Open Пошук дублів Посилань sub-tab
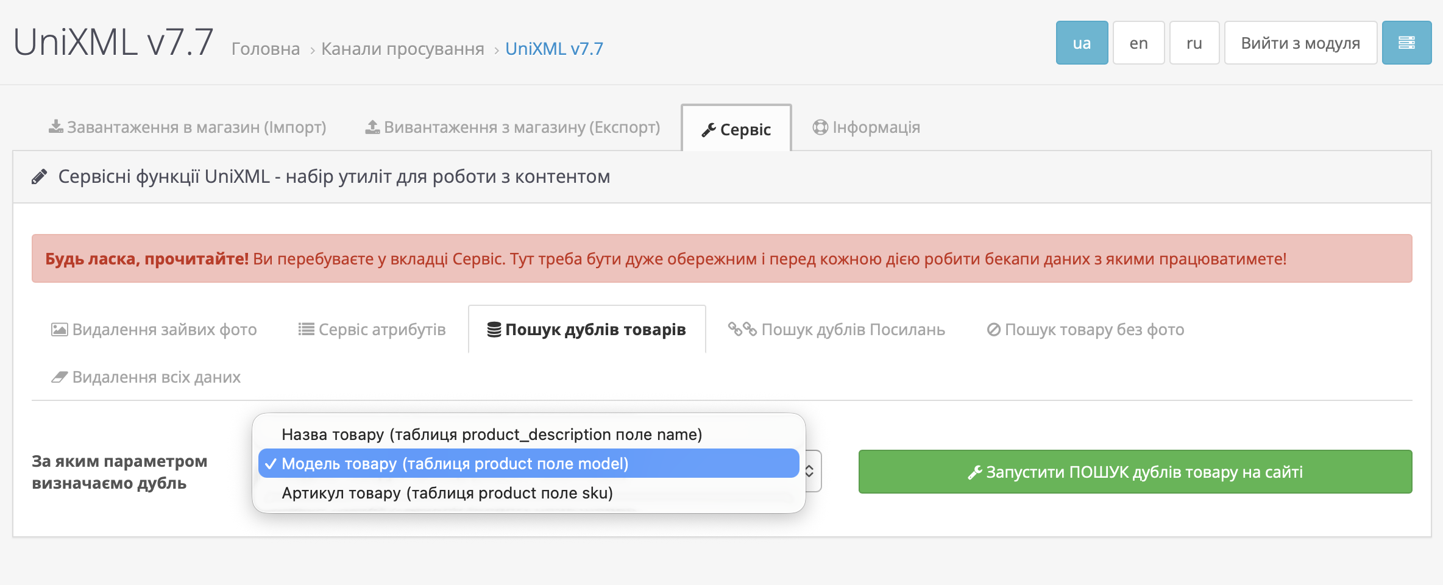Viewport: 1443px width, 585px height. click(837, 330)
